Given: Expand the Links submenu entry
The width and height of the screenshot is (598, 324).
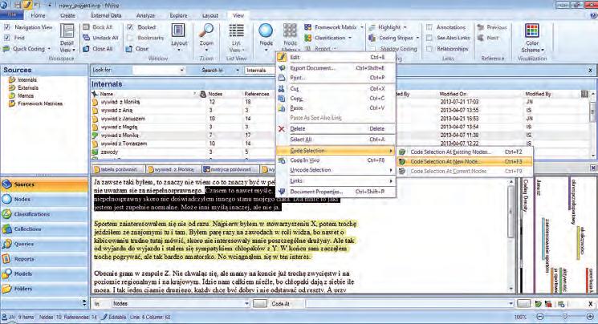Looking at the screenshot, I should coord(336,180).
